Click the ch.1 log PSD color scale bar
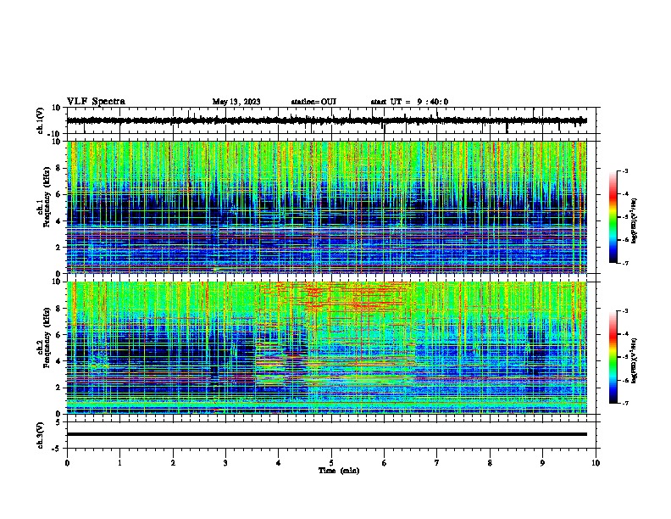 tap(613, 217)
